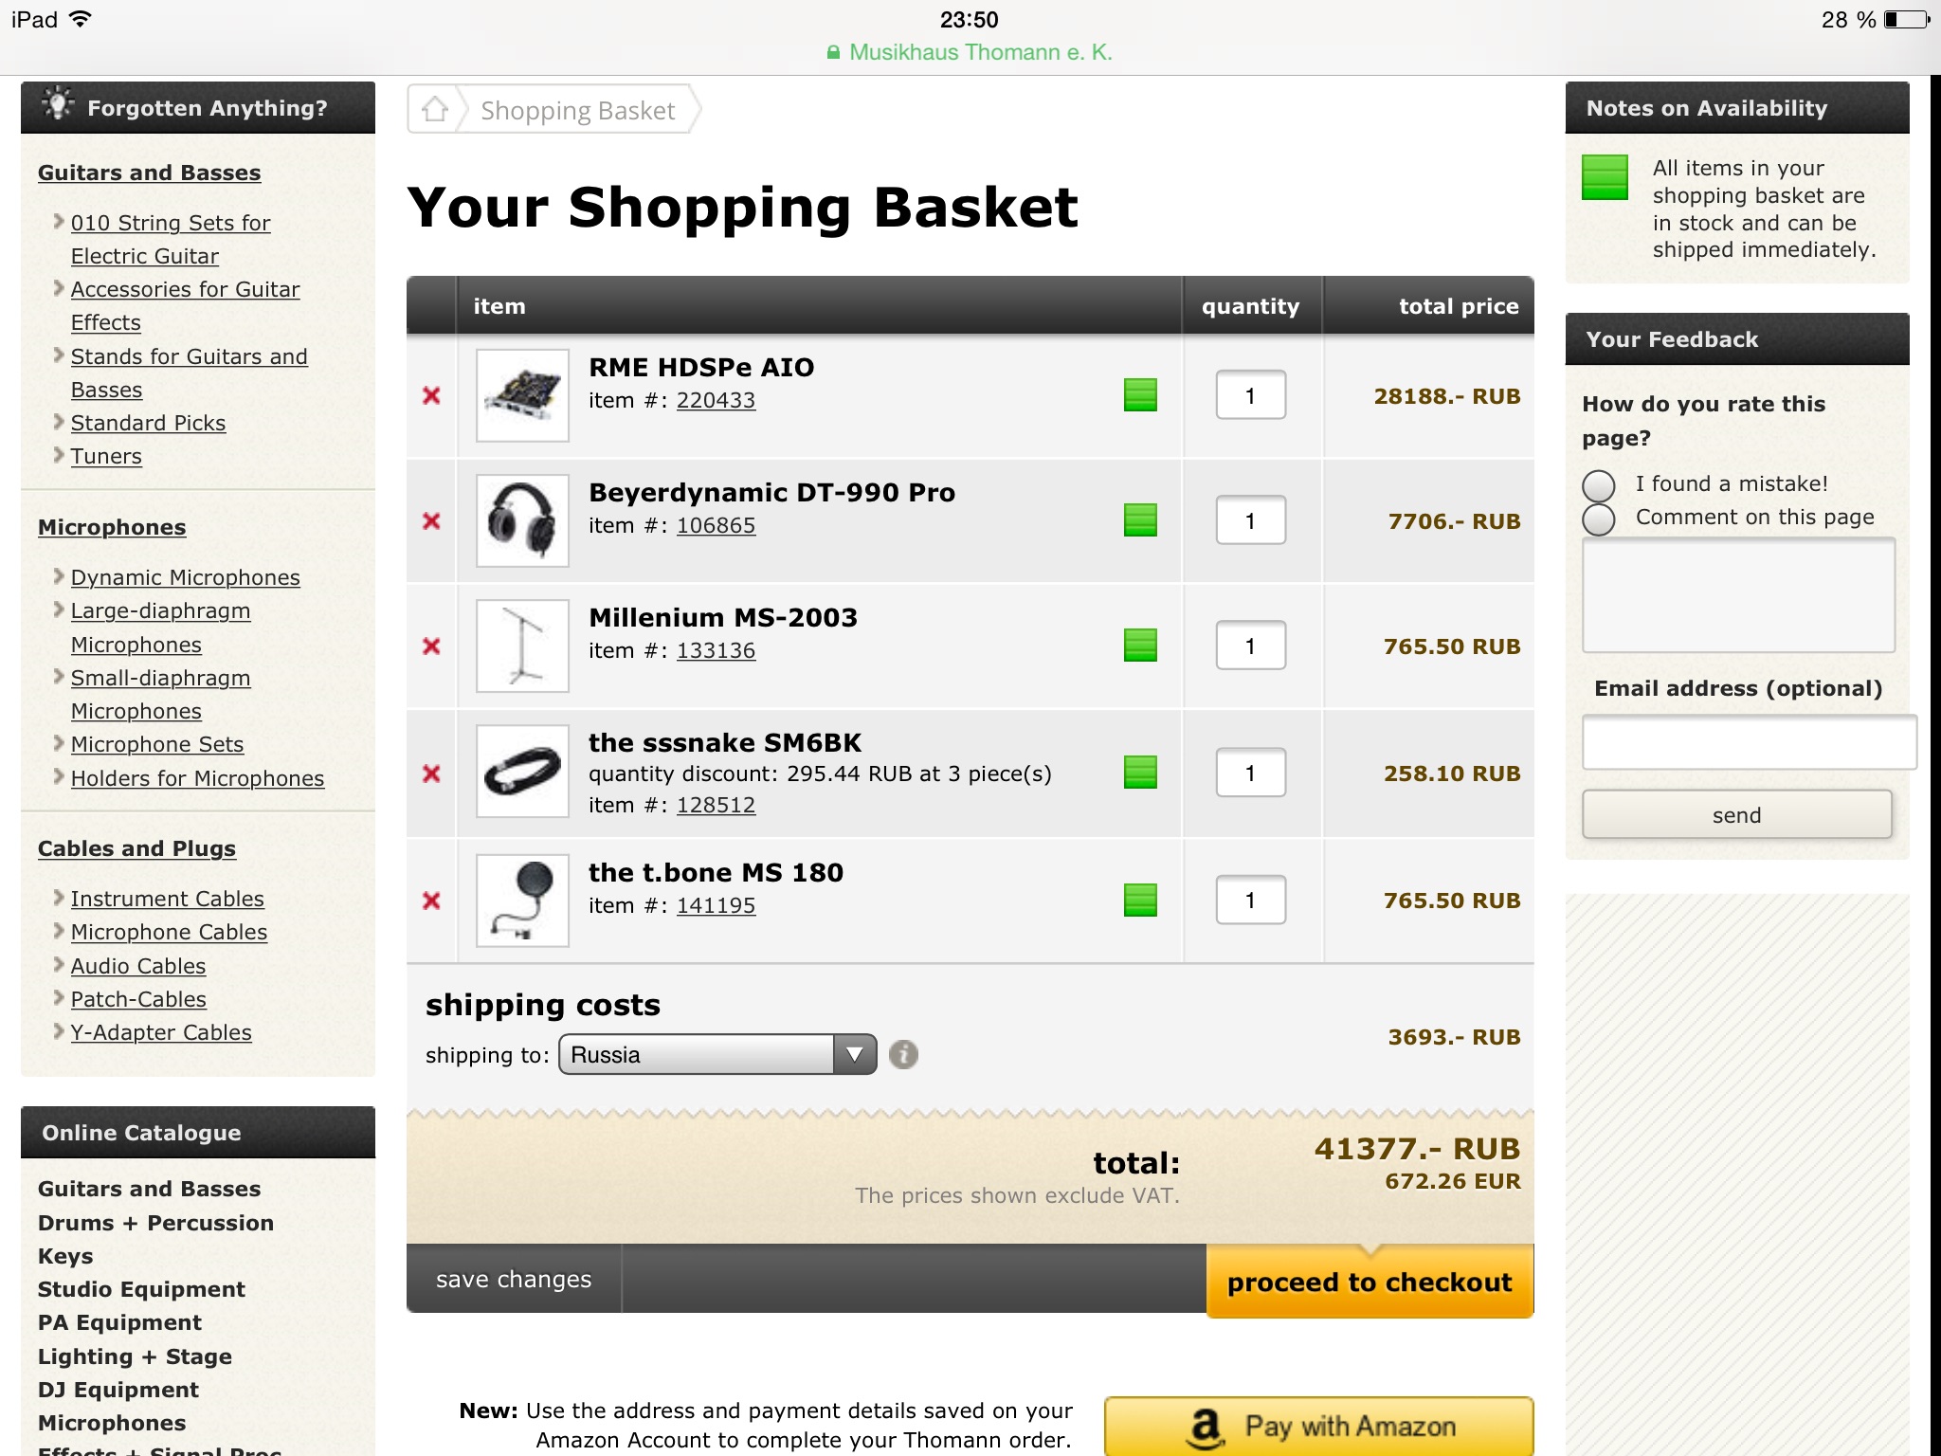Delete Beyerdynamic DT-990 Pro with red X
1941x1456 pixels.
(431, 520)
